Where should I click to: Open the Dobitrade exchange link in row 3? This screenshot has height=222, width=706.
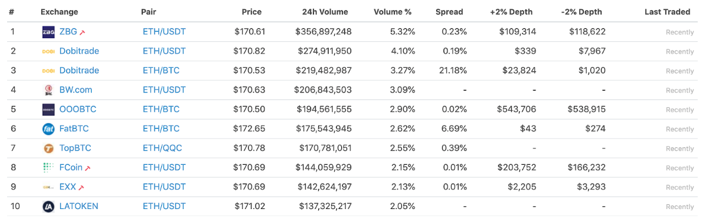[x=79, y=71]
